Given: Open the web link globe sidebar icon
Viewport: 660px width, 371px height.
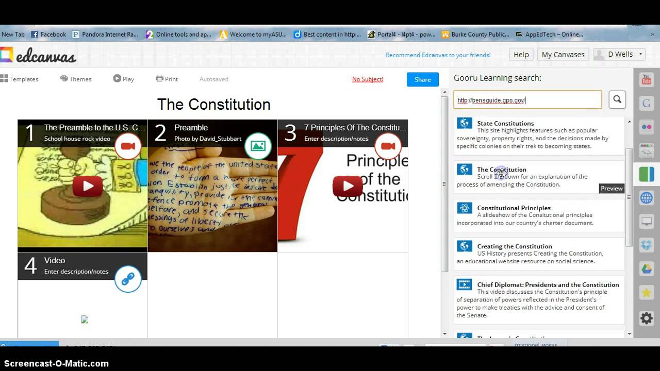Looking at the screenshot, I should [x=647, y=197].
